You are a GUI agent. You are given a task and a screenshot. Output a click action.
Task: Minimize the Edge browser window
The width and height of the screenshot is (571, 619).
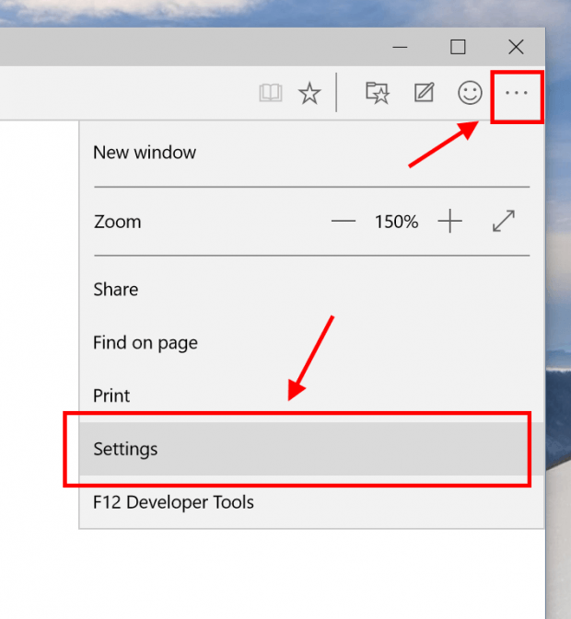[400, 48]
